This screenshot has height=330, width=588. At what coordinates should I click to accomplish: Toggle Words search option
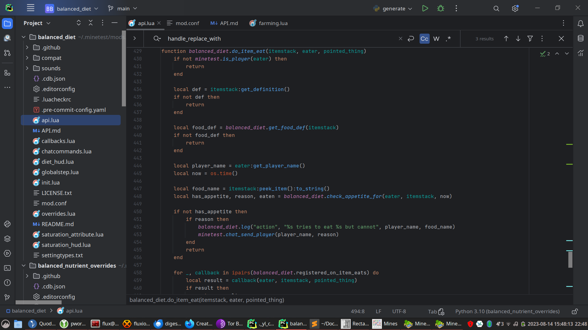pos(436,38)
